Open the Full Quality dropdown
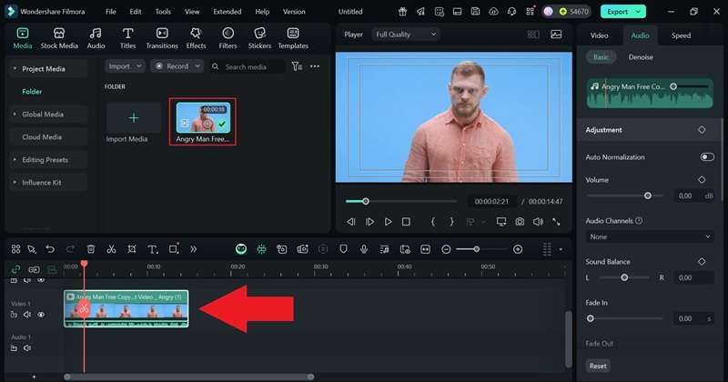Image resolution: width=728 pixels, height=382 pixels. (406, 35)
